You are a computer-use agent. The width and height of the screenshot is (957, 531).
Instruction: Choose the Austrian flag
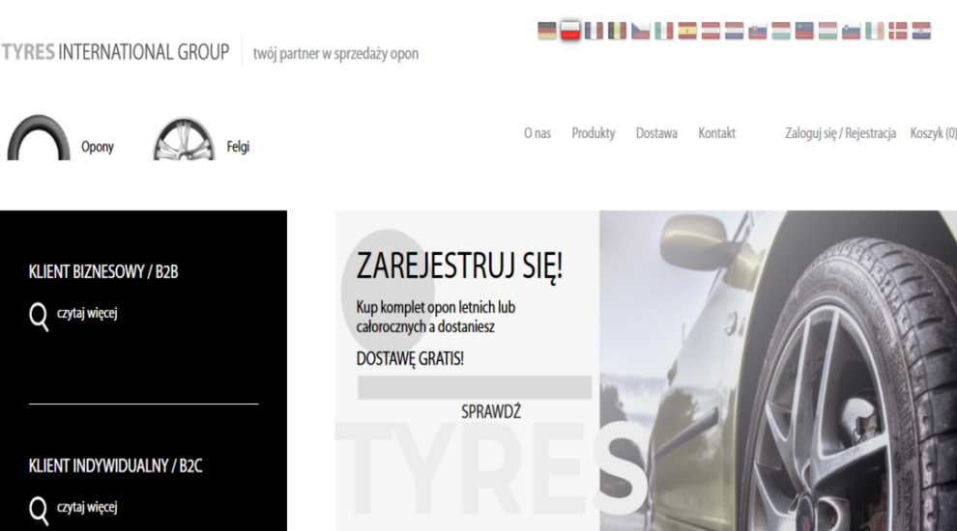[710, 31]
